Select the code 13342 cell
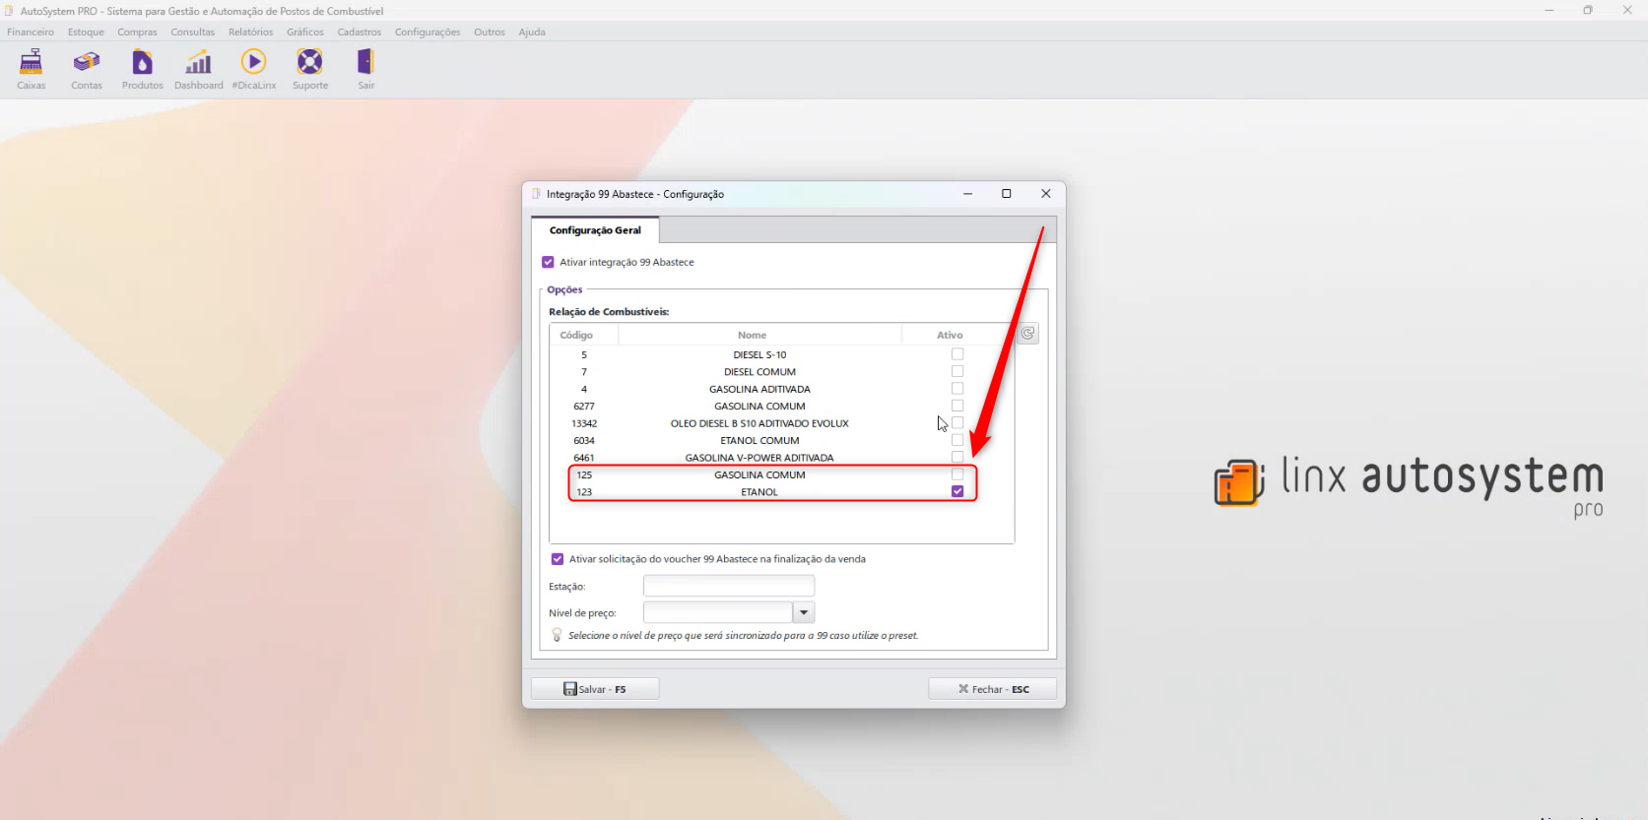The width and height of the screenshot is (1648, 820). tap(584, 423)
